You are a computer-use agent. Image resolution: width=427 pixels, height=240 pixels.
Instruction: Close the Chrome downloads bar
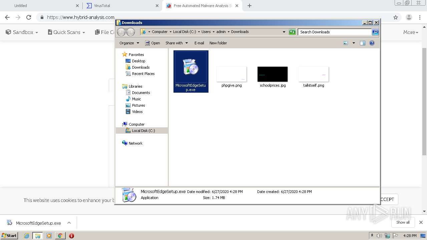[421, 222]
